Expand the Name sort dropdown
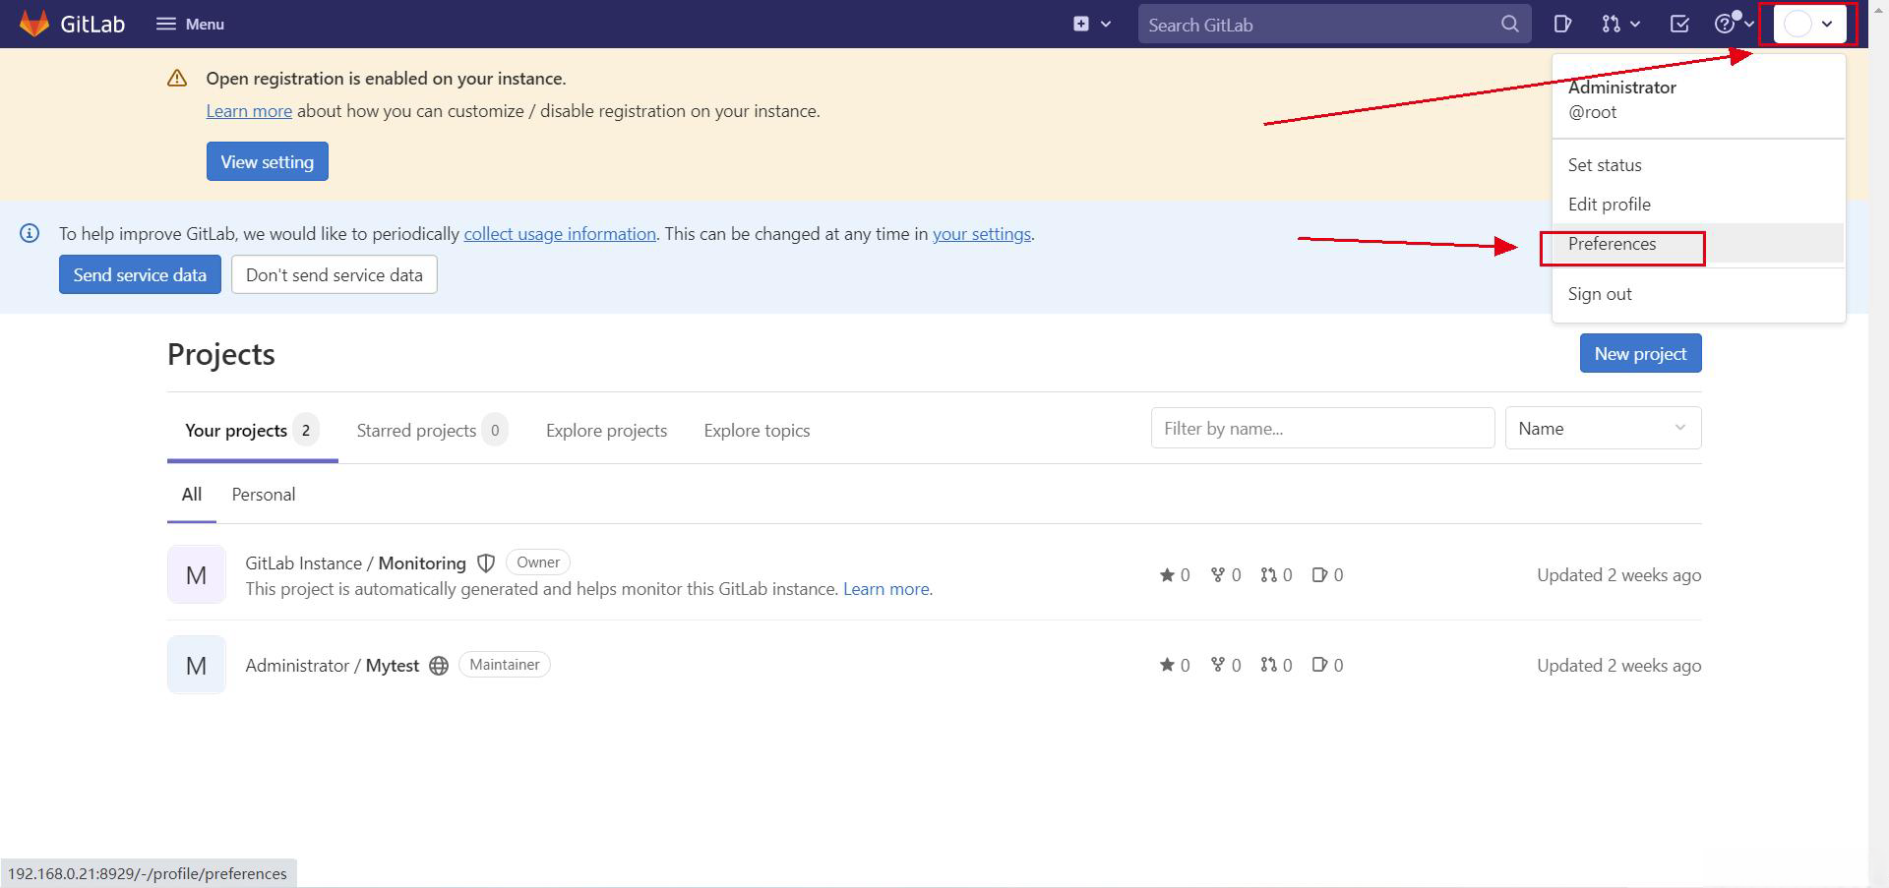Image resolution: width=1889 pixels, height=888 pixels. pyautogui.click(x=1603, y=429)
